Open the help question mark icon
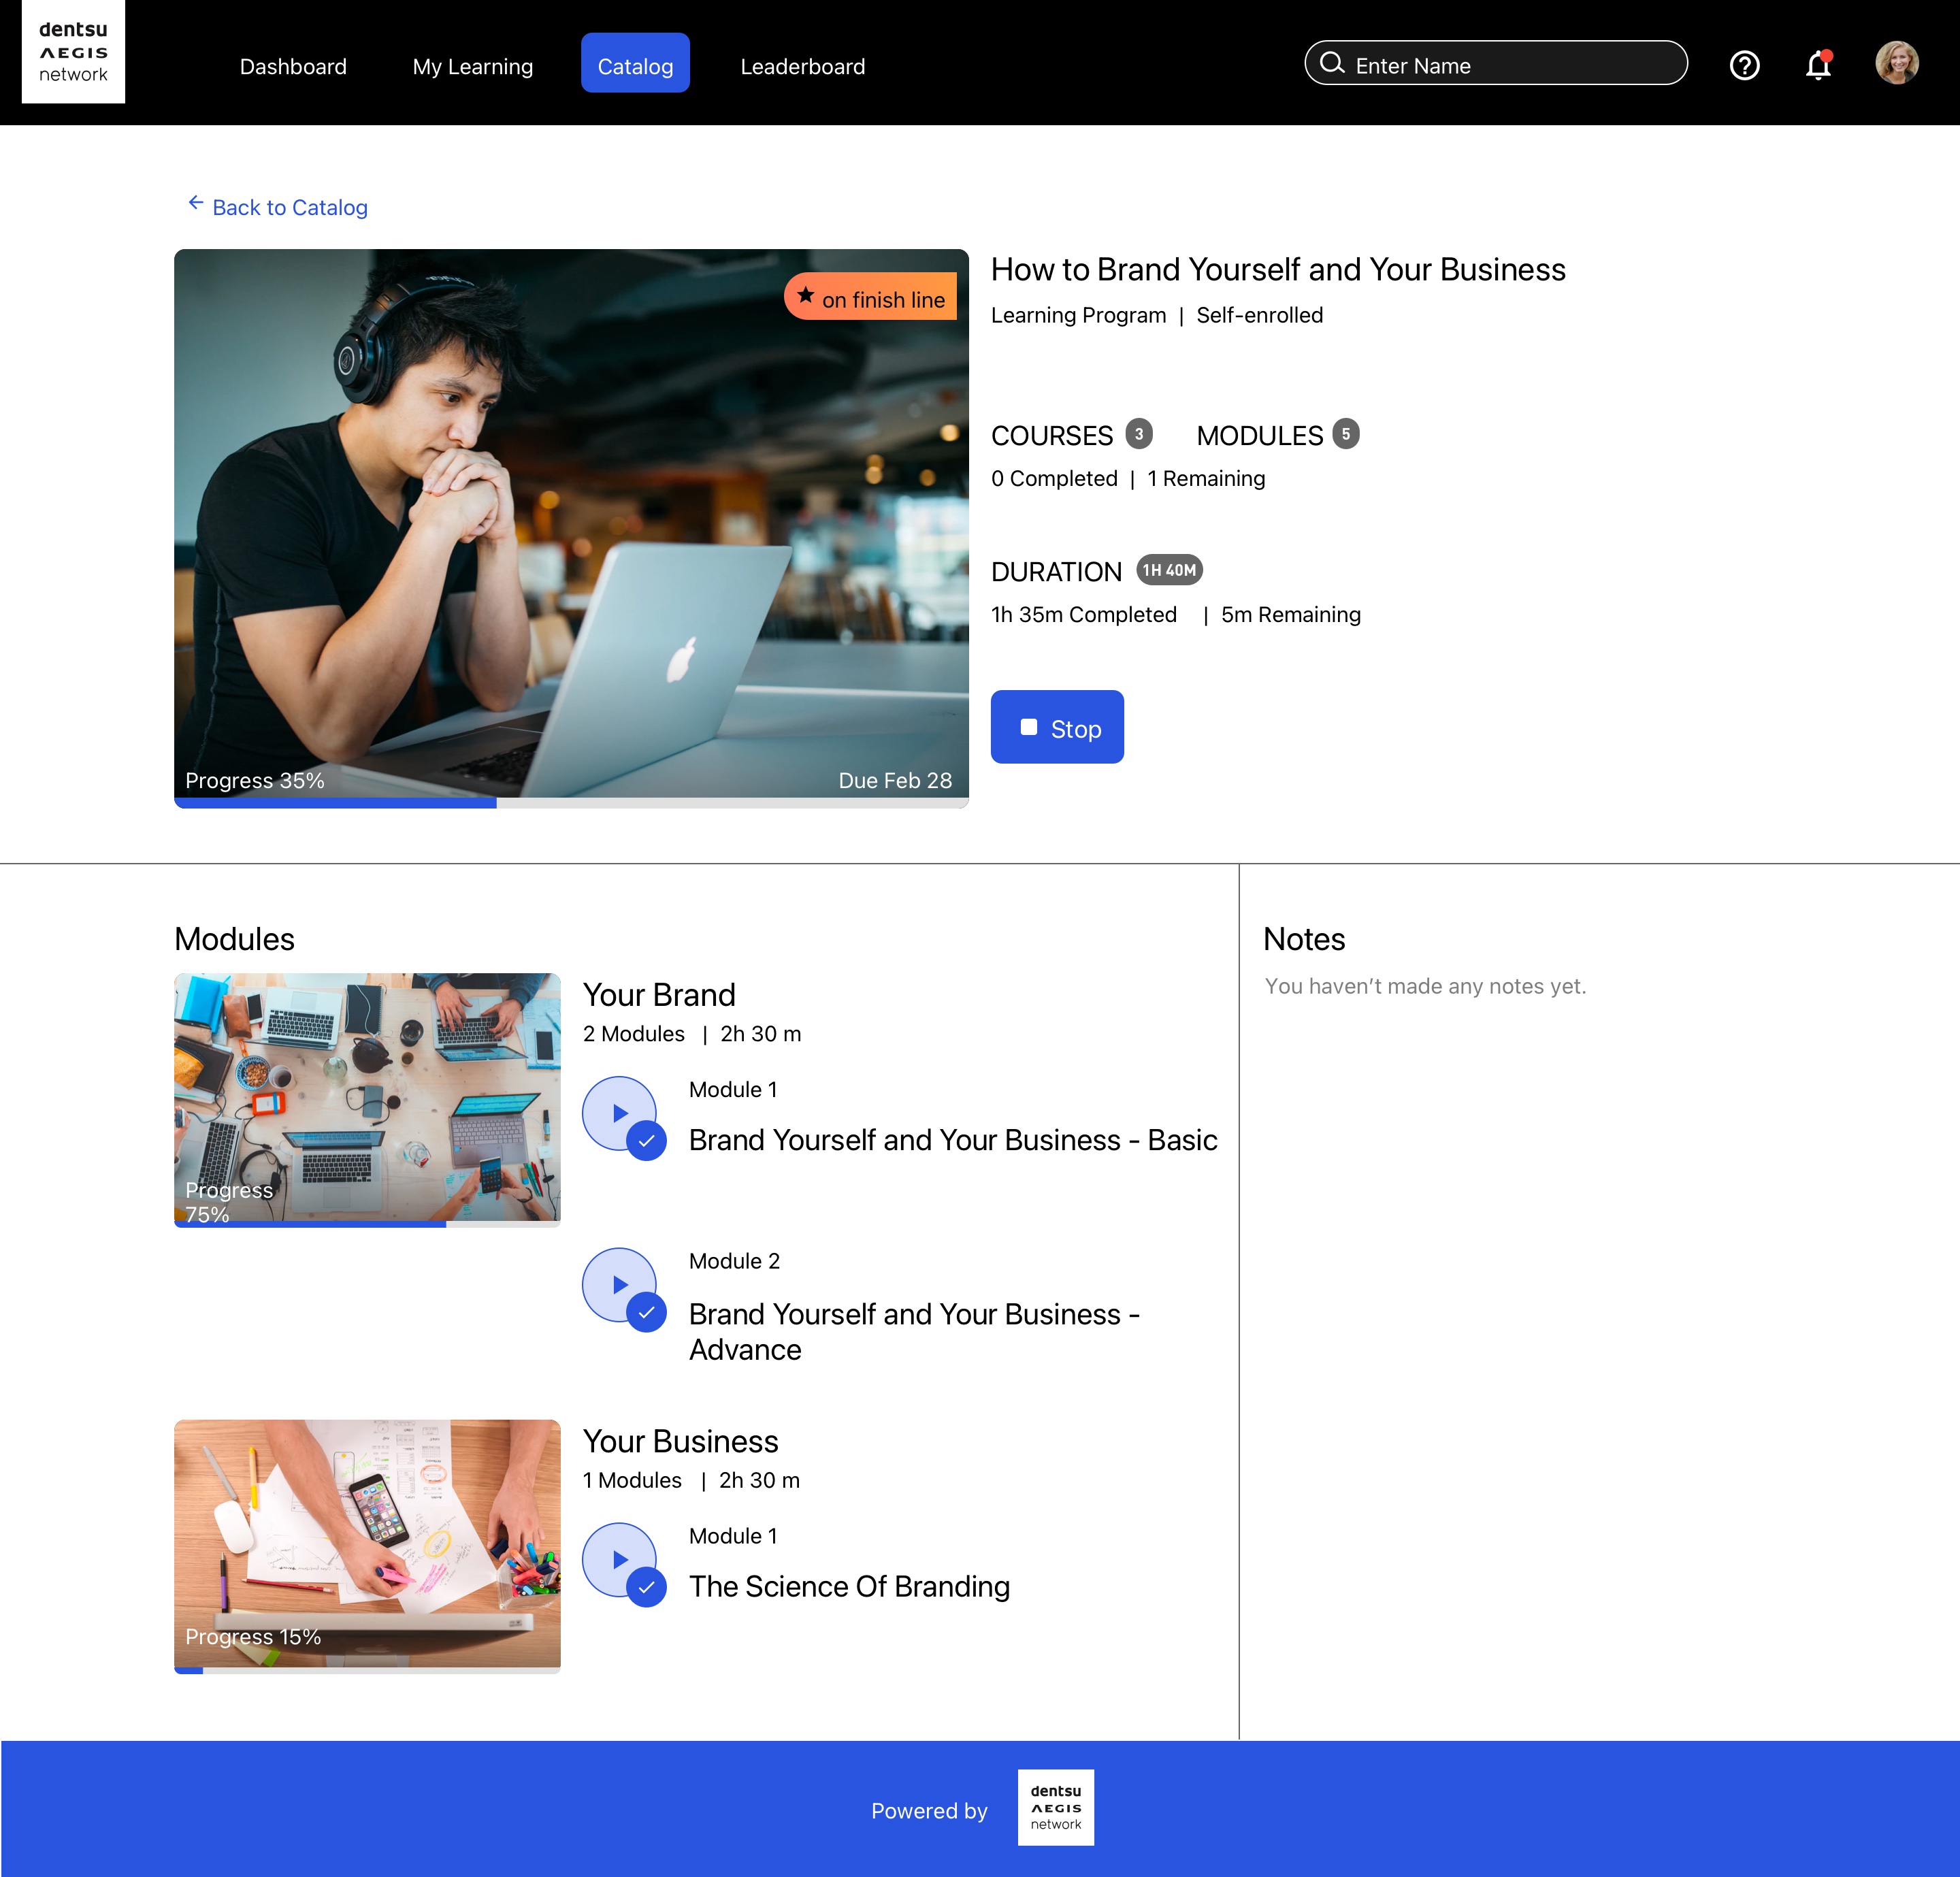 coord(1744,65)
